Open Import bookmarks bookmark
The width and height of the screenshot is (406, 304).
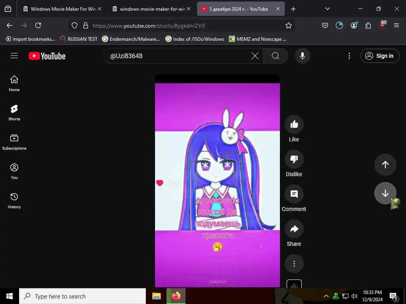(x=30, y=39)
